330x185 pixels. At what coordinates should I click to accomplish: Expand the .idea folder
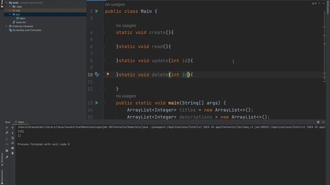[10, 7]
